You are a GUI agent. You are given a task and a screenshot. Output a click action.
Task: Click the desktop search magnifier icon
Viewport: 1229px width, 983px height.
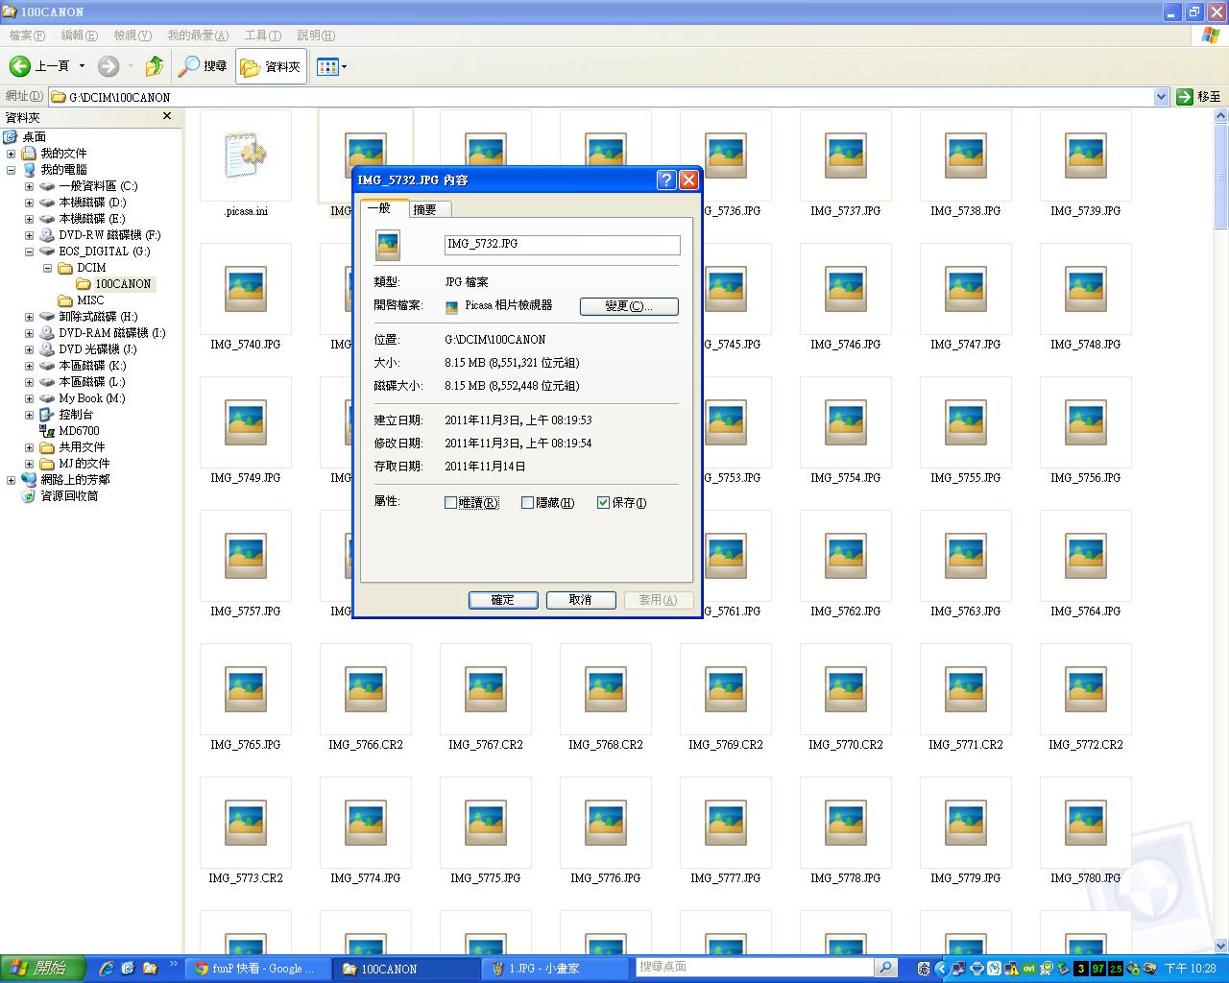pos(886,968)
